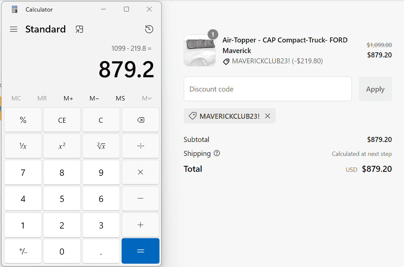The width and height of the screenshot is (404, 267).
Task: Click the Total amount $879.20
Action: click(x=377, y=169)
